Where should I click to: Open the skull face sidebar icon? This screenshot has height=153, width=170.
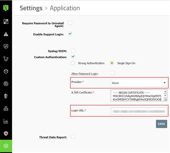click(6, 96)
